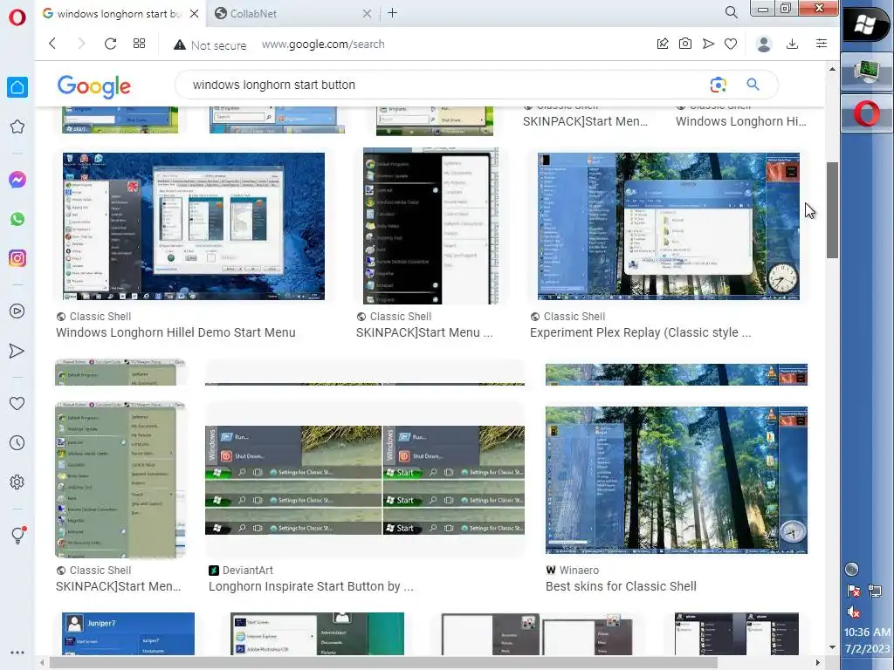
Task: Click the address bar URL
Action: click(x=323, y=44)
